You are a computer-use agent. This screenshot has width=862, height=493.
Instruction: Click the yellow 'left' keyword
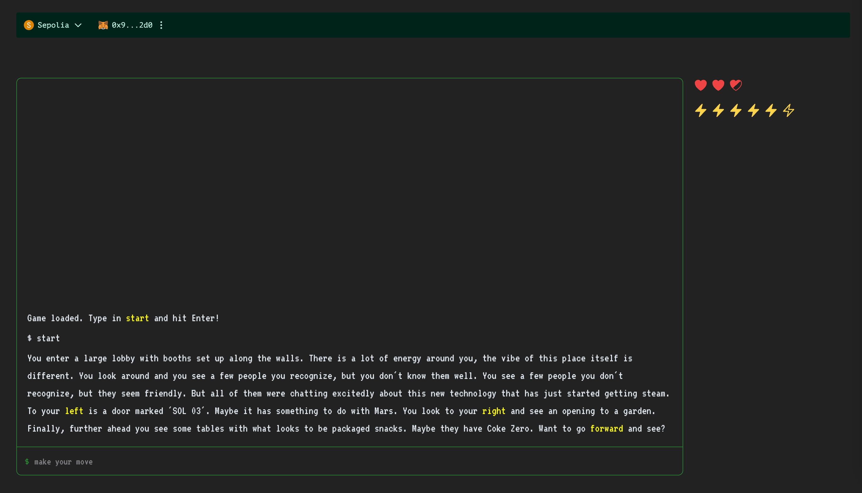74,411
